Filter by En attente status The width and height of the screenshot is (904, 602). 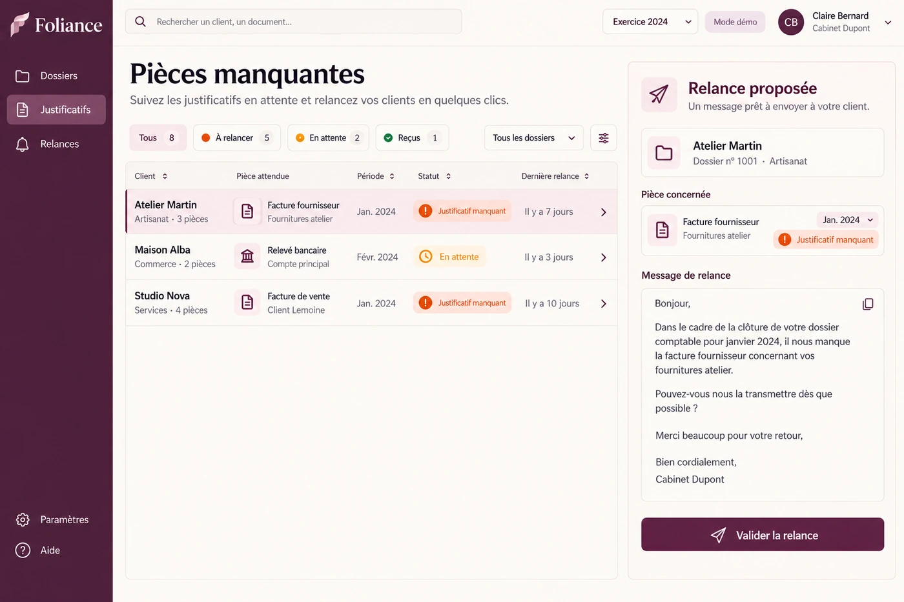click(328, 137)
